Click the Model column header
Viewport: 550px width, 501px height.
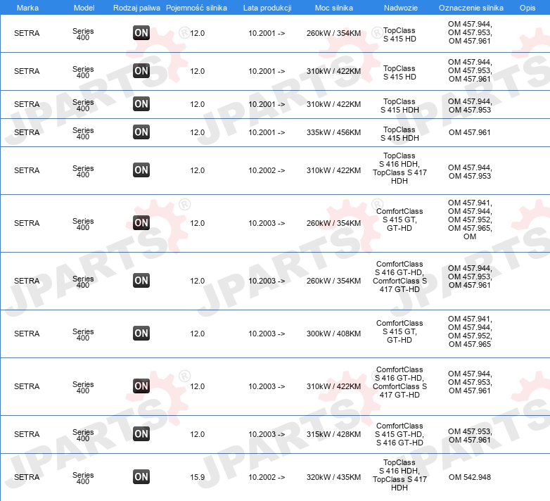tap(84, 8)
